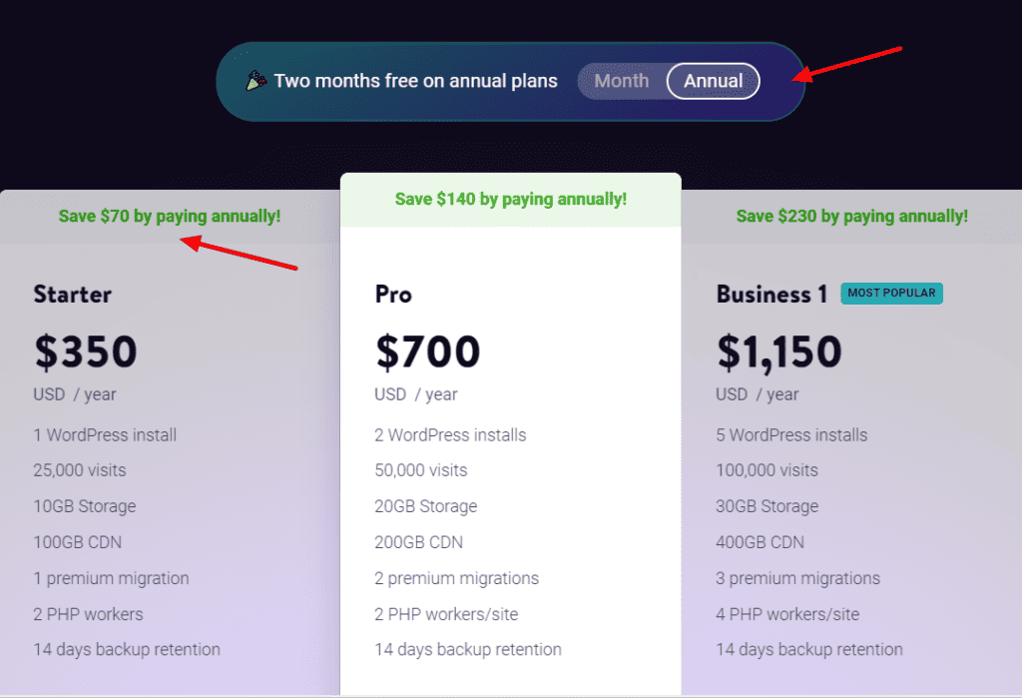1022x698 pixels.
Task: Click 'Save $70 by paying annually!' link
Action: pos(170,216)
